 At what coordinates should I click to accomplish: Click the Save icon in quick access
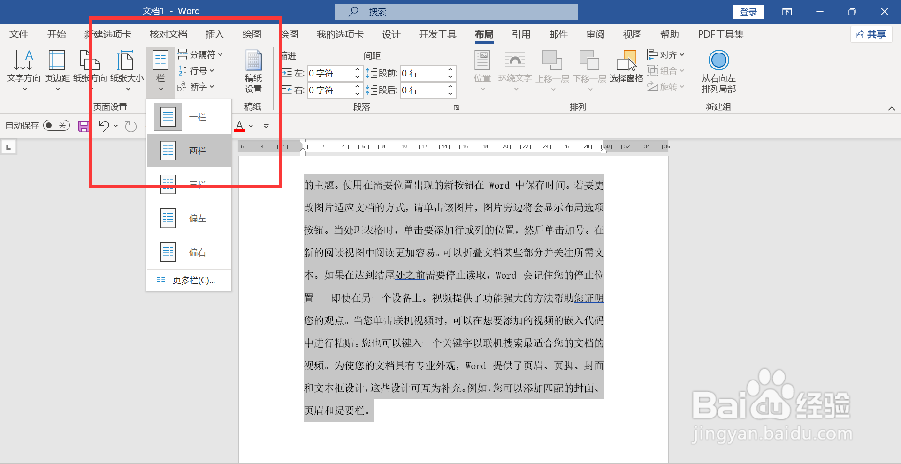84,126
